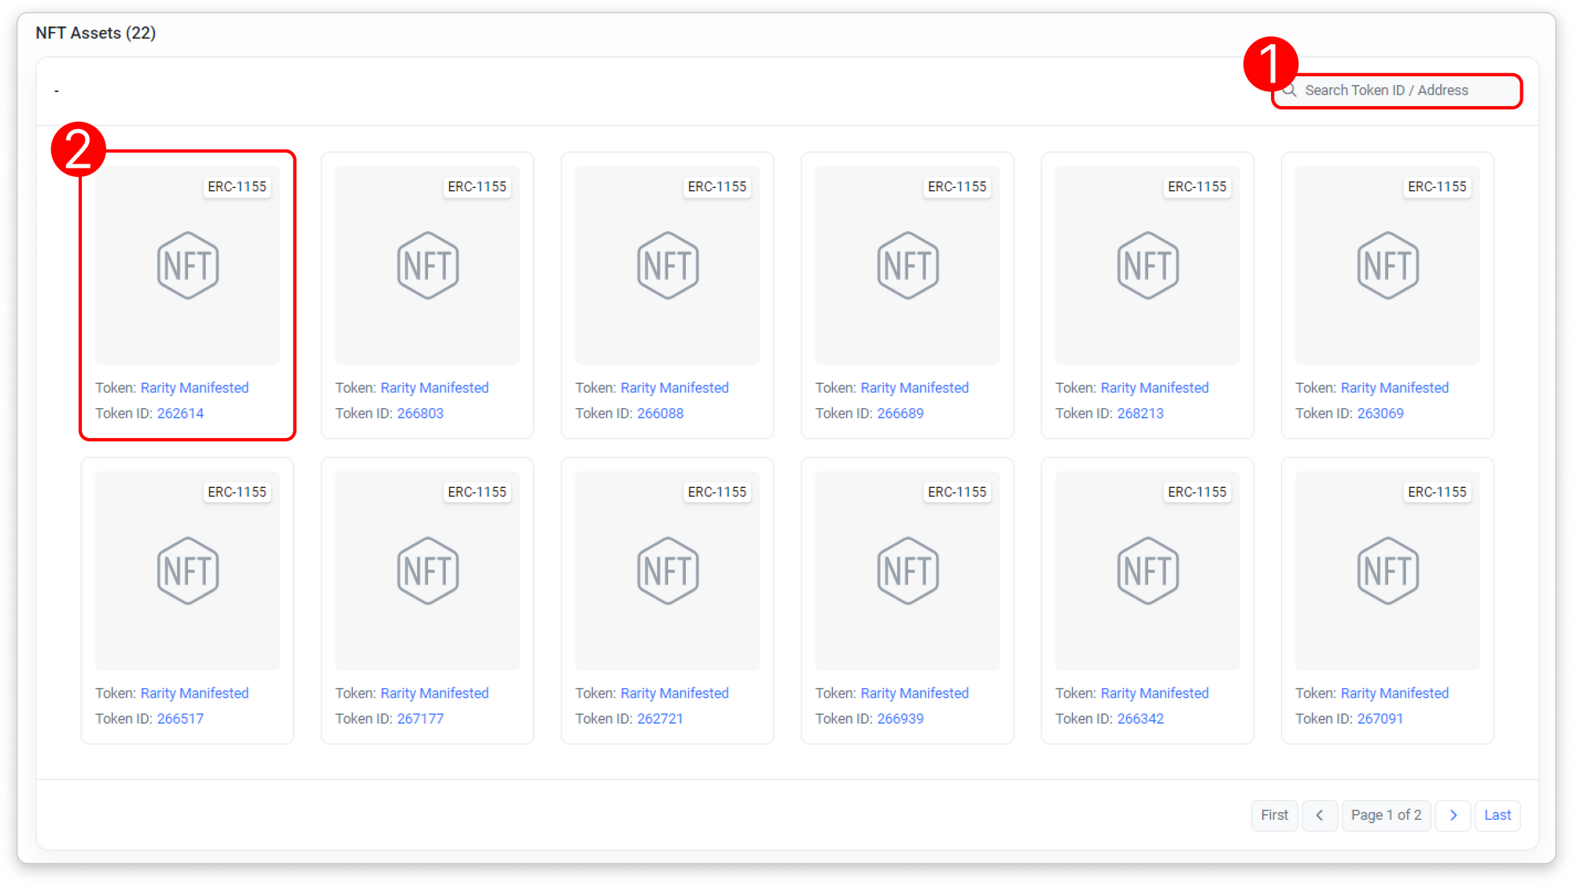Click ERC-1155 badge on token 262614 card

(237, 186)
